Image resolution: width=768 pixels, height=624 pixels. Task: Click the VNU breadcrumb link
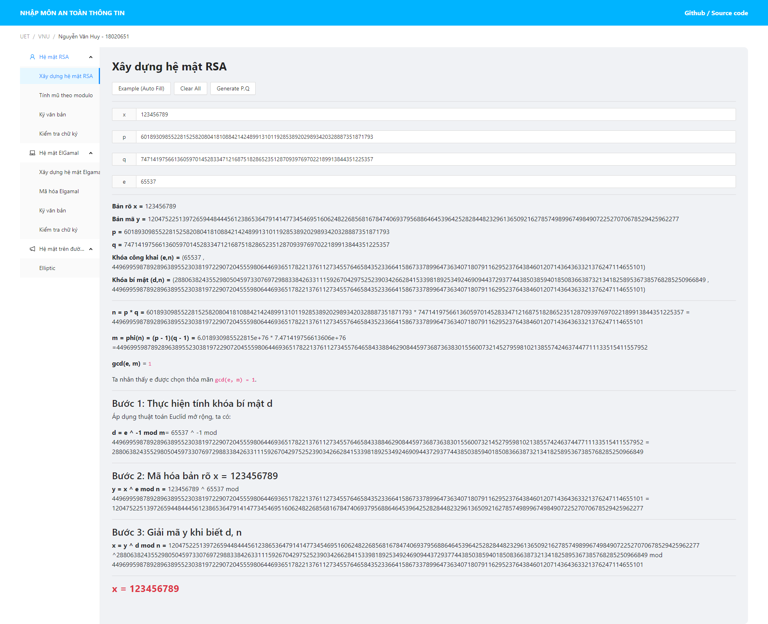point(44,36)
